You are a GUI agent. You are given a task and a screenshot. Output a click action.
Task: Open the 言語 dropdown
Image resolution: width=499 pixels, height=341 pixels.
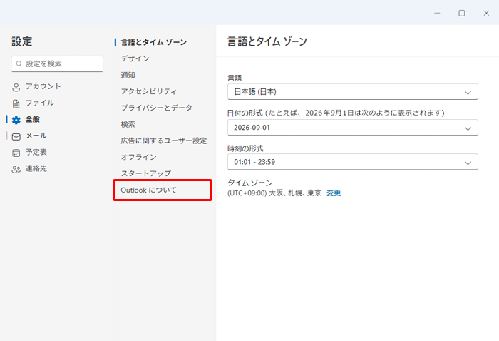coord(352,92)
